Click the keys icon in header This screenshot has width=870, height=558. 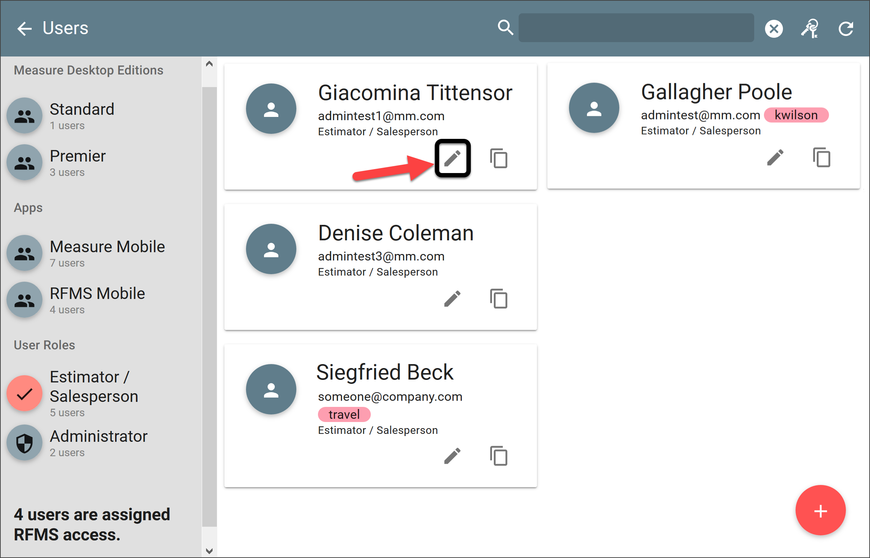[810, 28]
